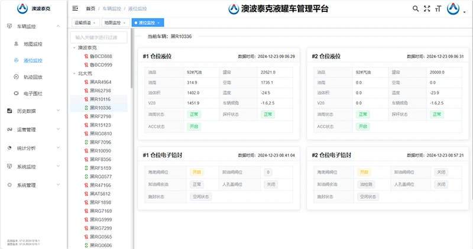Click green status icon beside 黑RG0577
The width and height of the screenshot is (473, 249).
[86, 177]
